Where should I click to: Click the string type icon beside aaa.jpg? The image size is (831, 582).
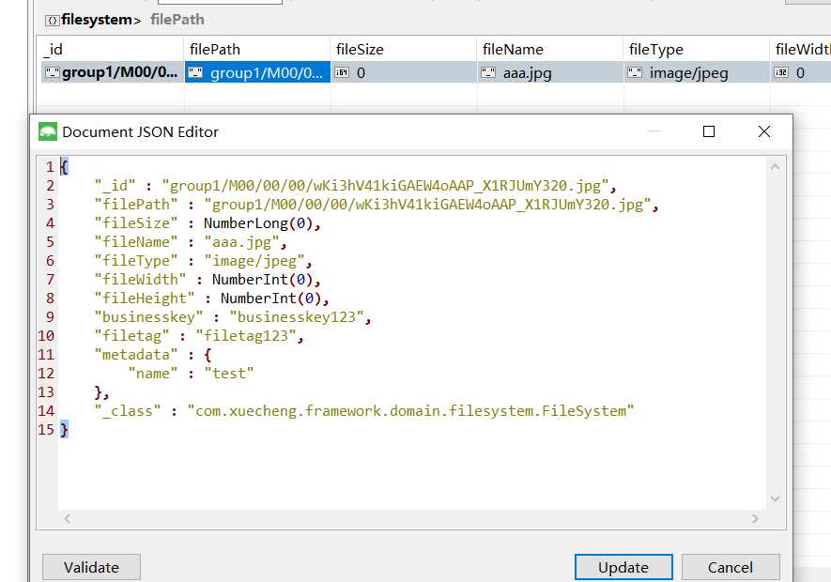(x=488, y=72)
